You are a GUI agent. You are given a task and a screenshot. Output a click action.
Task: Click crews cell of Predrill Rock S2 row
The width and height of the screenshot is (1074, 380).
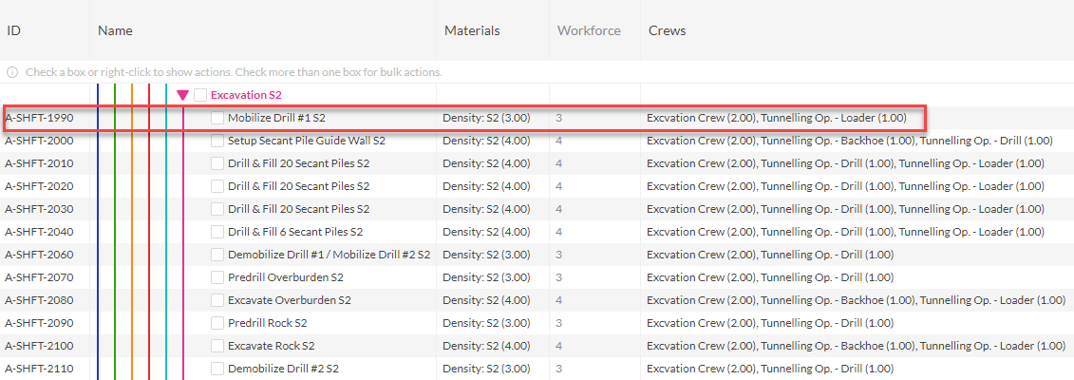[x=770, y=323]
